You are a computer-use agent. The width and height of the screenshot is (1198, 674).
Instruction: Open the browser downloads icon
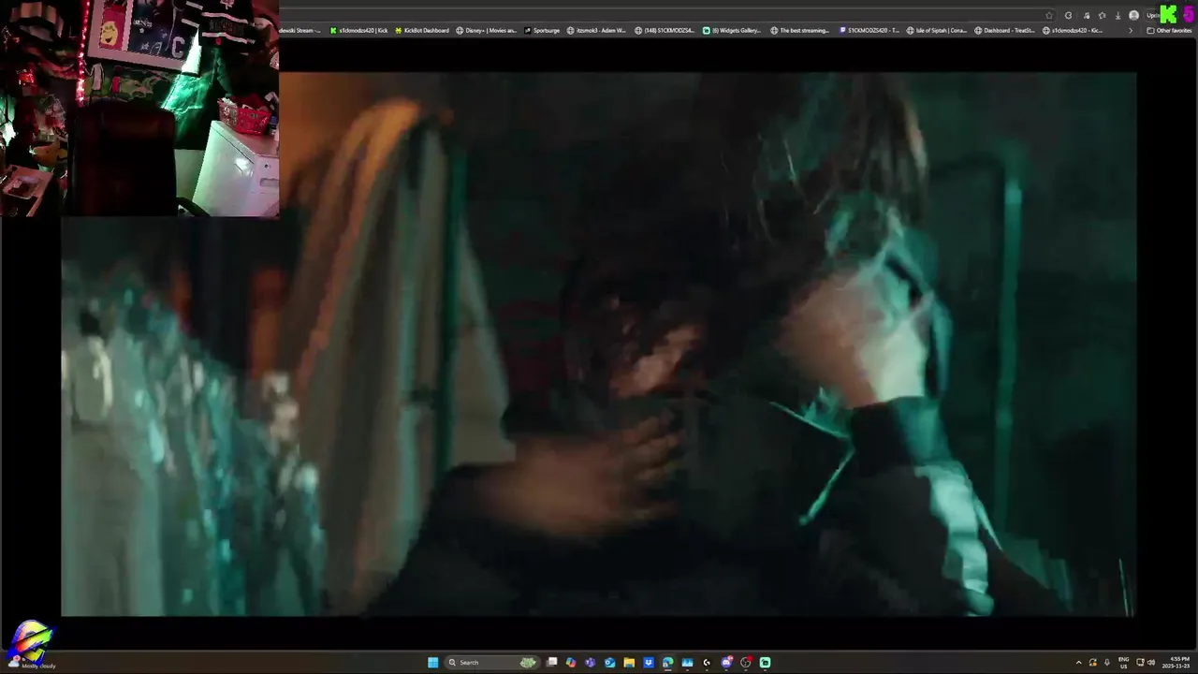(x=1118, y=15)
